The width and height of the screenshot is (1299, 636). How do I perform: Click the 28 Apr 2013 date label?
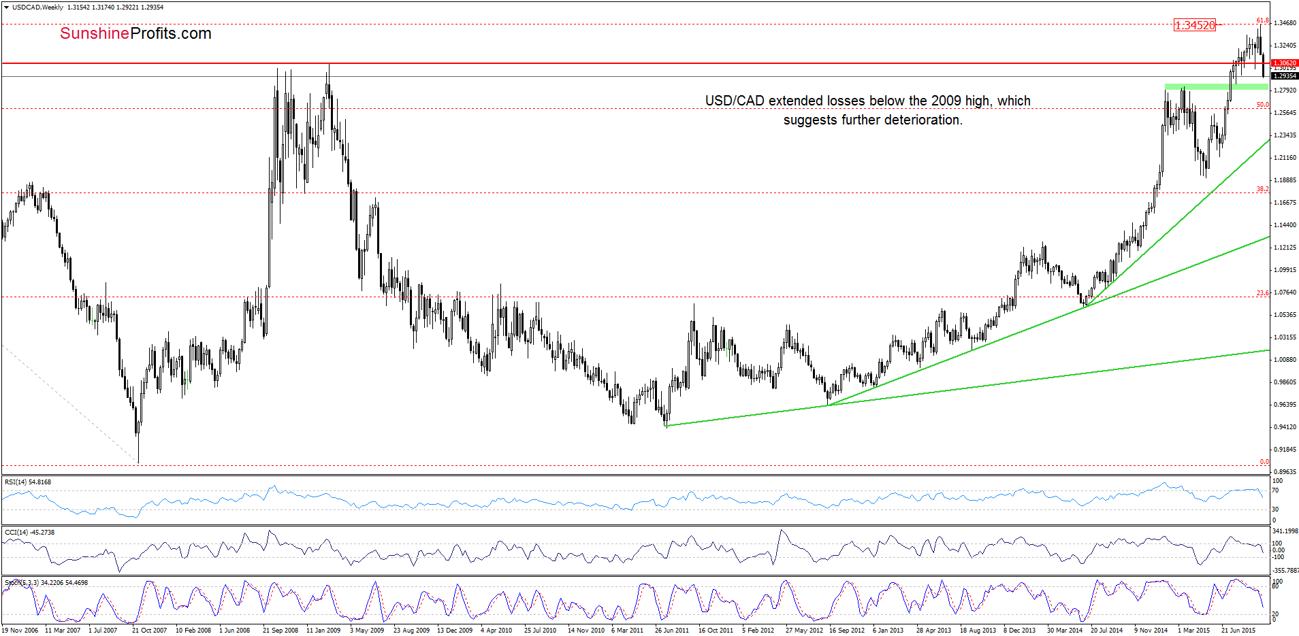pyautogui.click(x=934, y=631)
